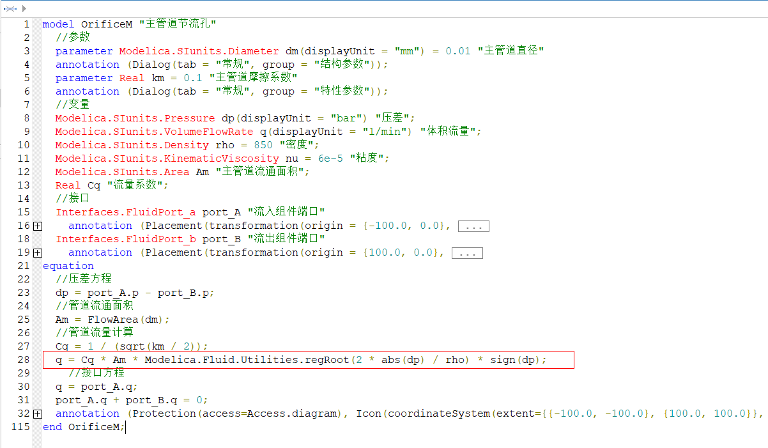This screenshot has height=448, width=768.
Task: Click the model name OrificeM on line 1
Action: pyautogui.click(x=106, y=24)
